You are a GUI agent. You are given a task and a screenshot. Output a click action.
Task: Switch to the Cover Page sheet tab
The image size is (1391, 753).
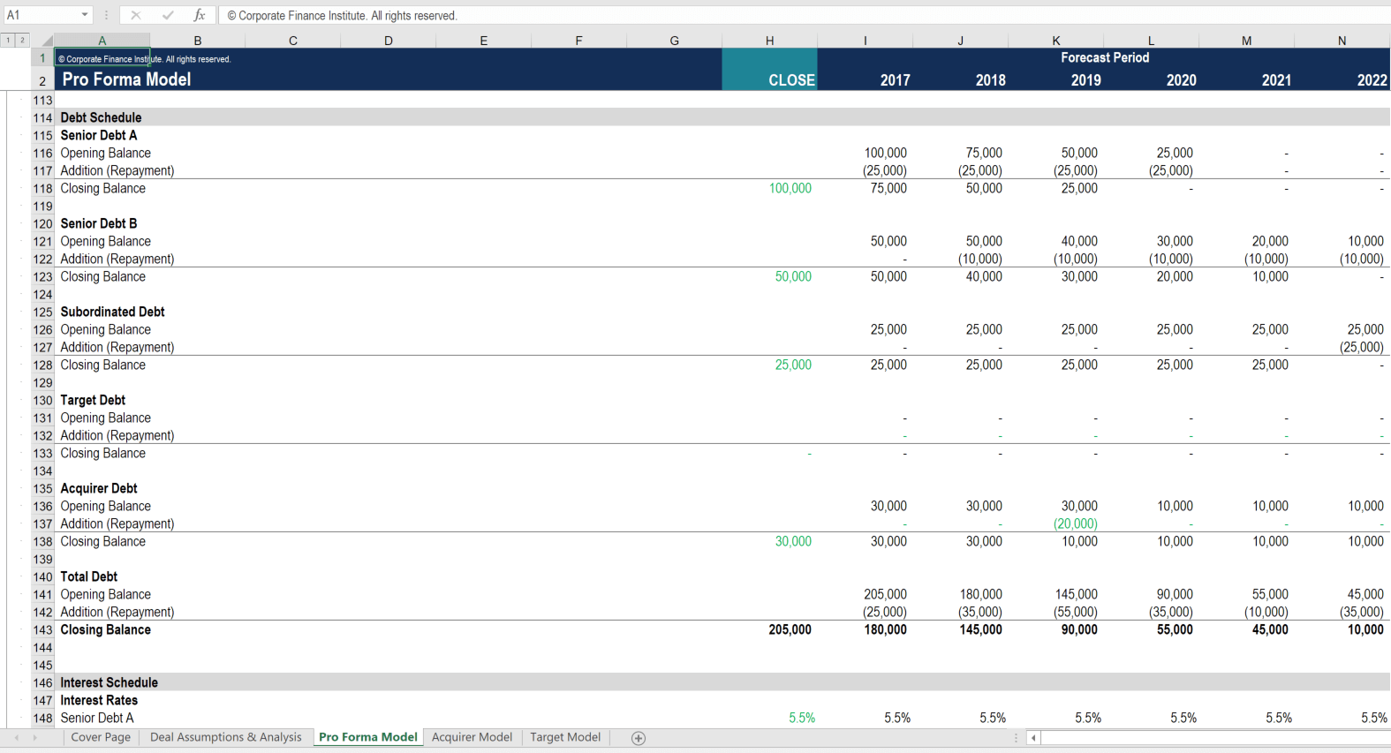coord(101,737)
